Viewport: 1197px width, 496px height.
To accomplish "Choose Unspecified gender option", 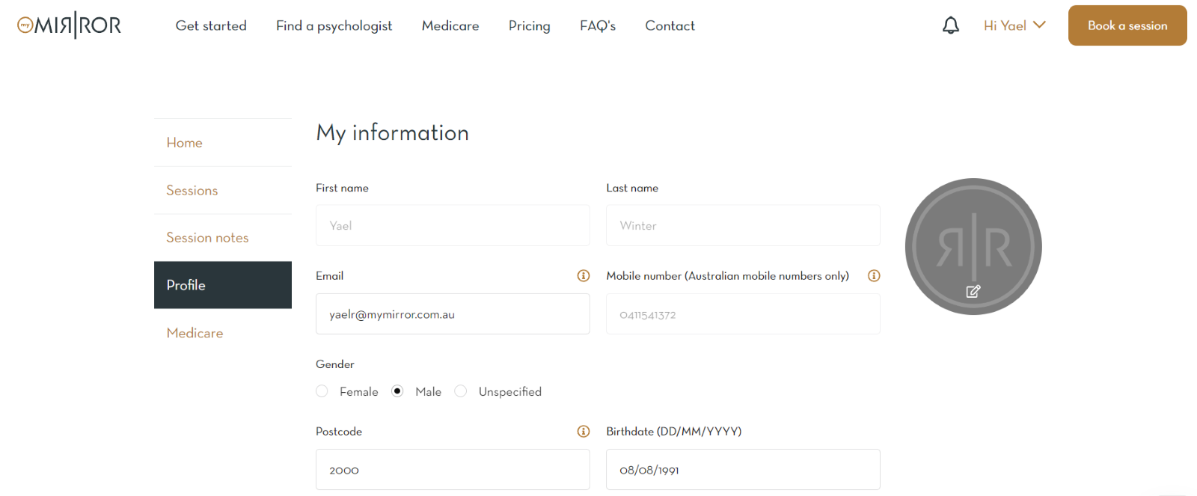I will (x=461, y=391).
